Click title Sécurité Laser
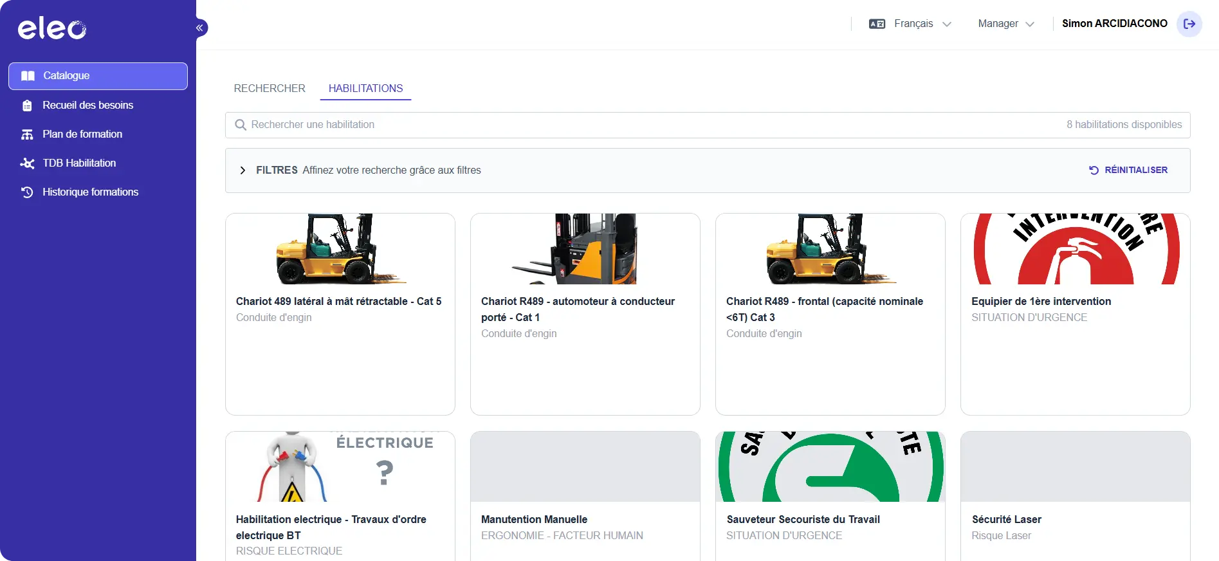The width and height of the screenshot is (1219, 561). [1006, 520]
